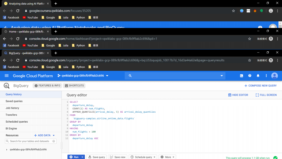This screenshot has width=282, height=159.
Task: Open the account avatar in Cloud Platform header
Action: [275, 76]
